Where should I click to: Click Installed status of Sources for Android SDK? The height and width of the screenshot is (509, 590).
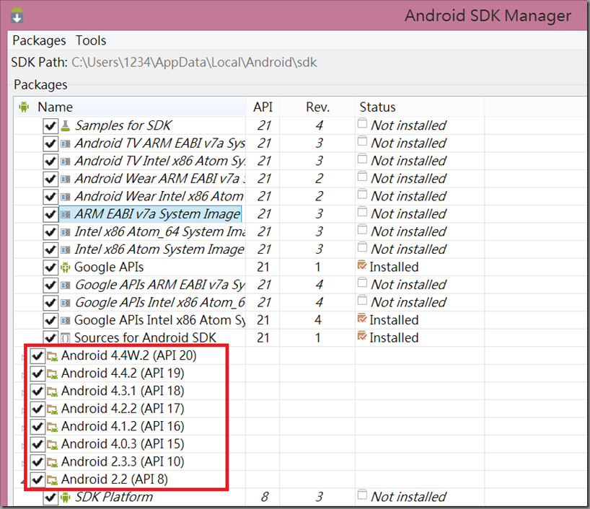click(388, 338)
